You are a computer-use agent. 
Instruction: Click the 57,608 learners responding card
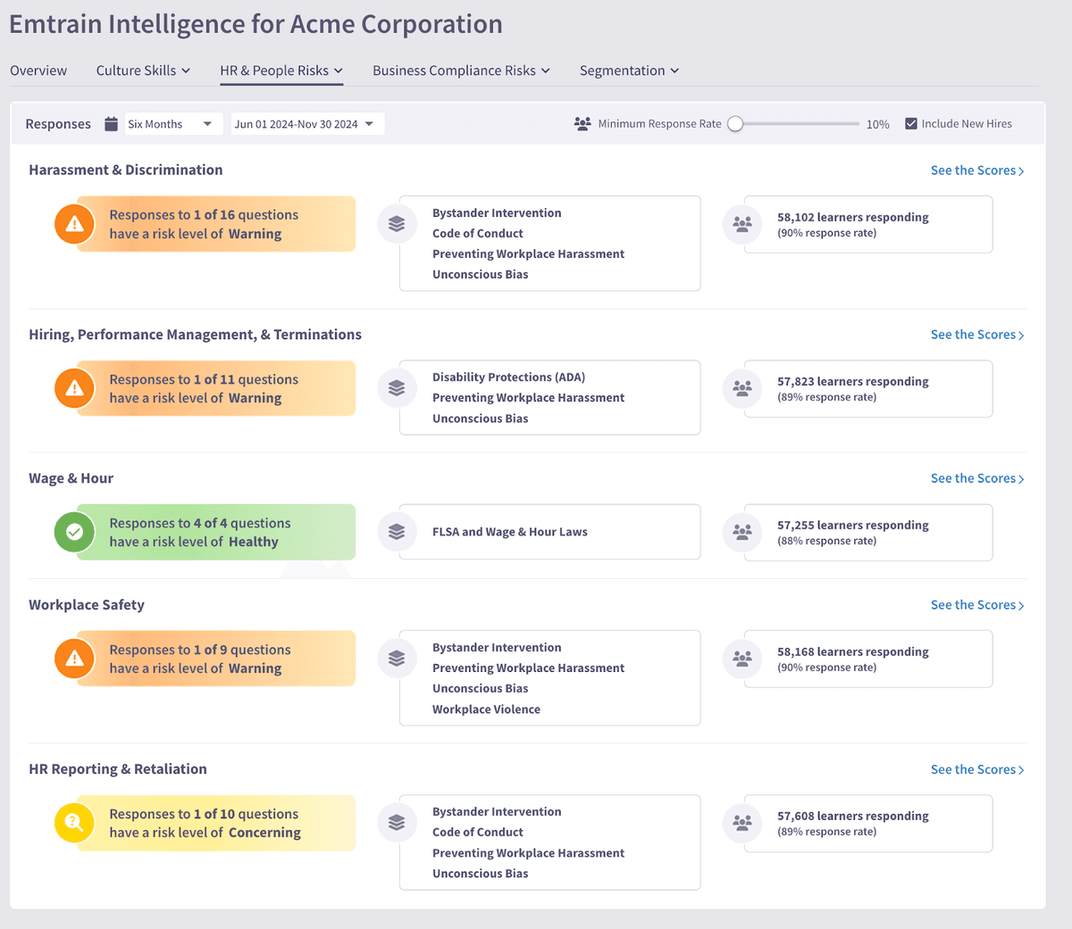867,823
